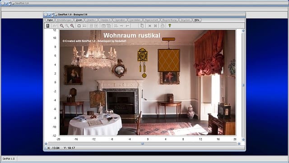Select the square rectangle tool icon
This screenshot has height=163, width=289.
click(x=79, y=26)
